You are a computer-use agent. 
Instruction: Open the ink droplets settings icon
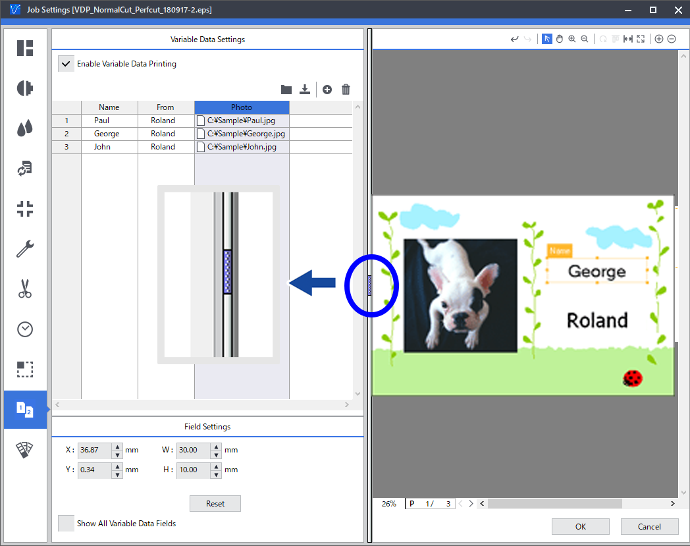coord(25,128)
